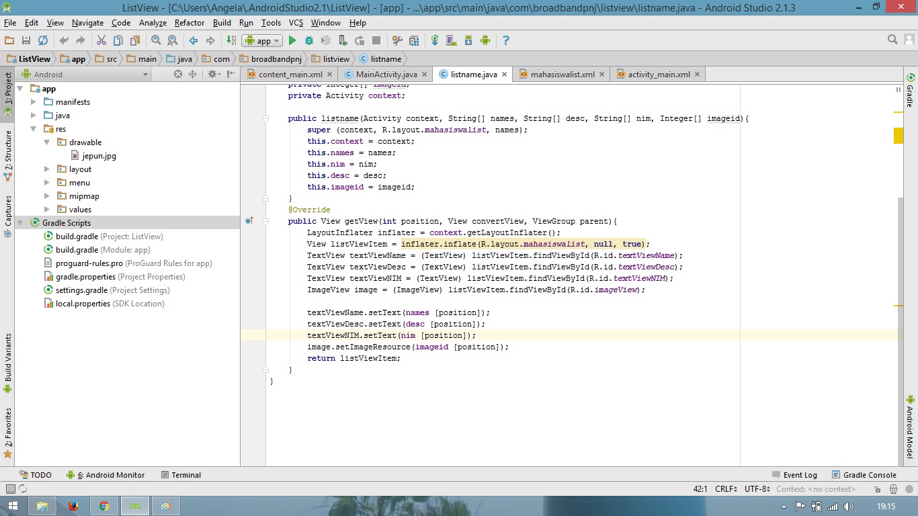Screen dimensions: 918x516
Task: Open the SDK Manager icon
Action: click(x=468, y=40)
